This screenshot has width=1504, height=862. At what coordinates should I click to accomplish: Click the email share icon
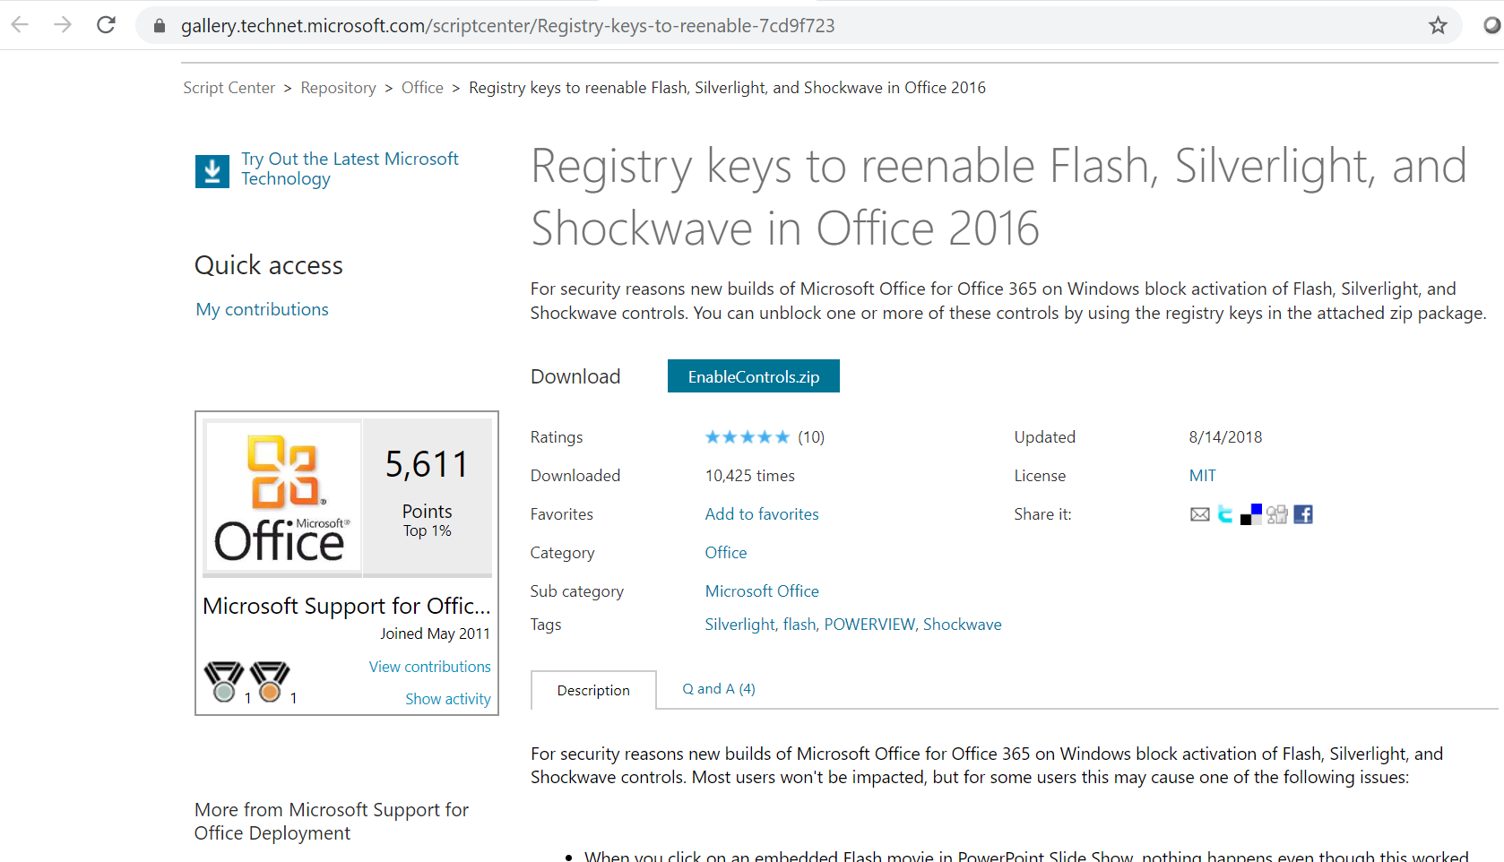[1199, 514]
